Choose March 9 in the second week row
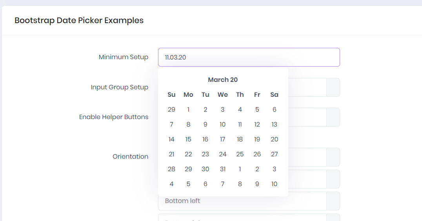 point(206,125)
